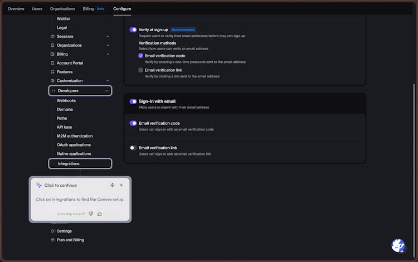Open the chat assistant bubble icon
The width and height of the screenshot is (418, 262).
click(x=398, y=245)
